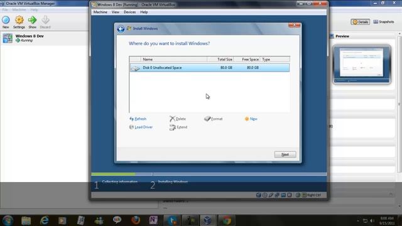Open the Devices menu of the VM window
The width and height of the screenshot is (402, 226).
pos(129,12)
